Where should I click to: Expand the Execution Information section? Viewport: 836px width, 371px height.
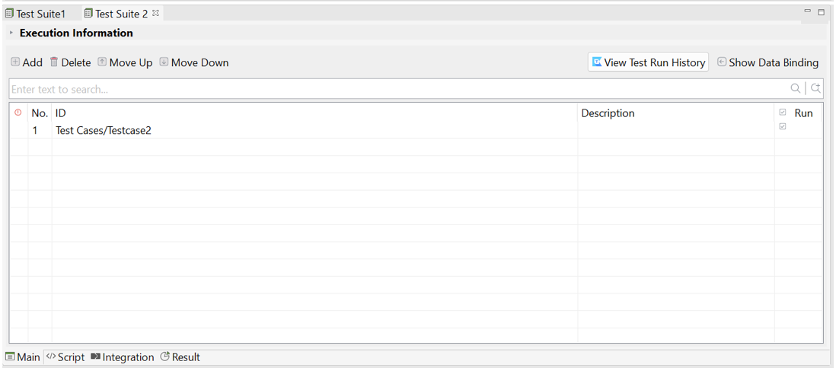pyautogui.click(x=11, y=33)
